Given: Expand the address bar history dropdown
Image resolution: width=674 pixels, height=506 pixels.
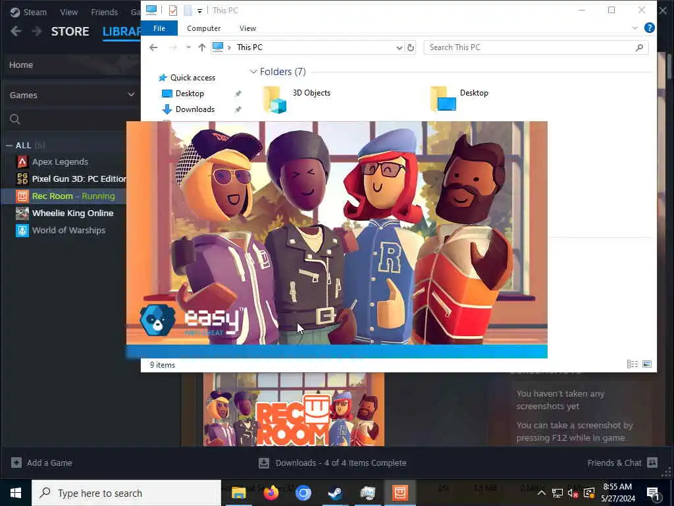Looking at the screenshot, I should pos(400,47).
